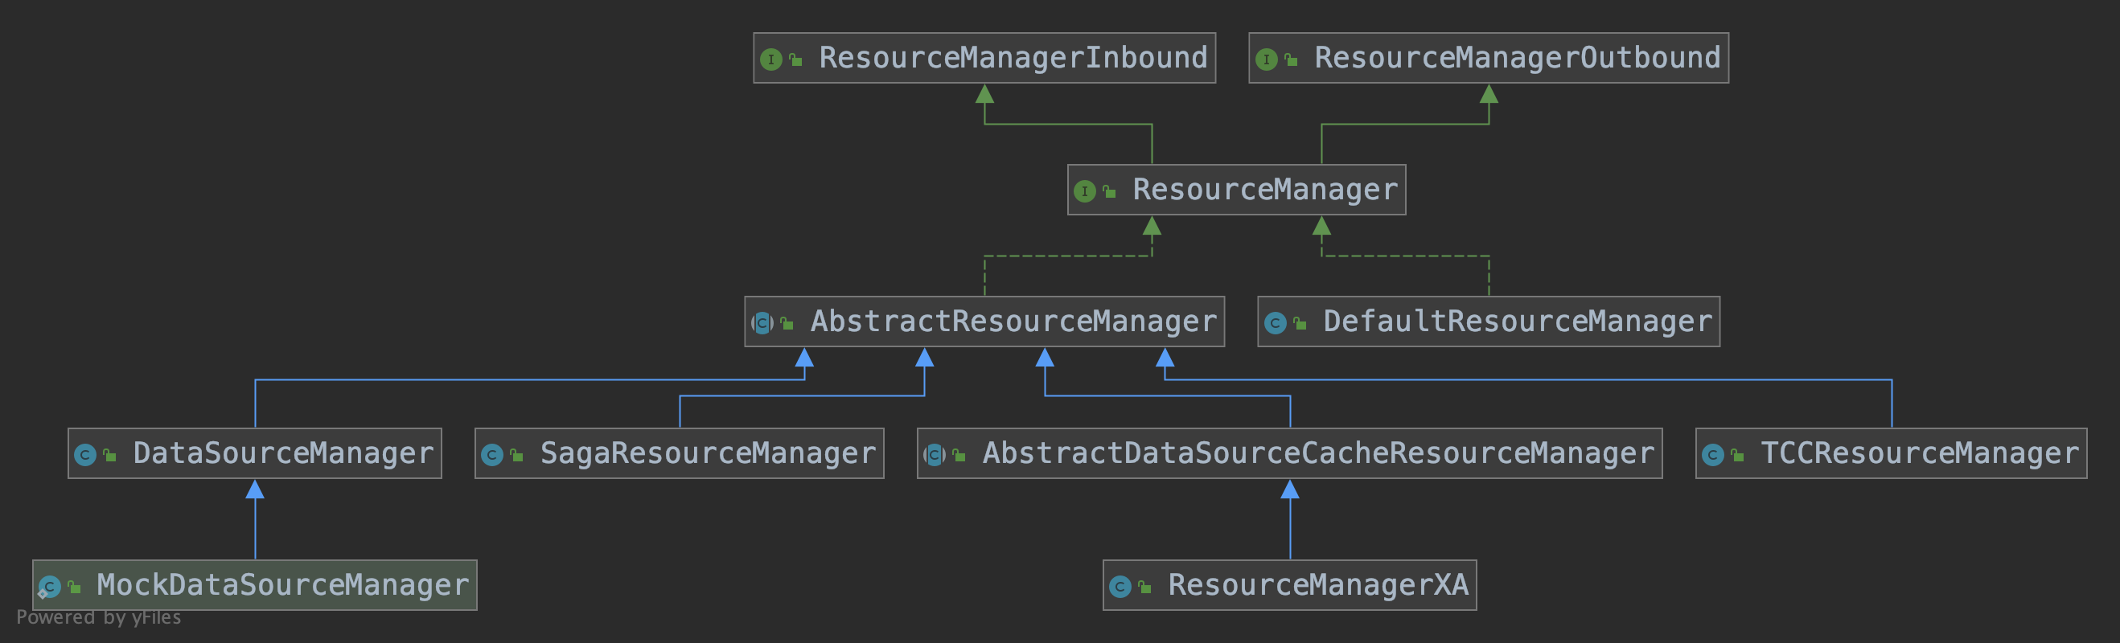Click the green lock icon on MockDataSourceManager
Viewport: 2120px width, 643px height.
[x=75, y=586]
